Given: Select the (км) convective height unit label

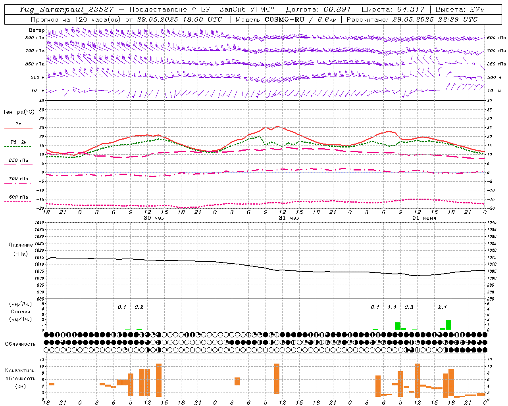Looking at the screenshot, I should pos(20,386).
